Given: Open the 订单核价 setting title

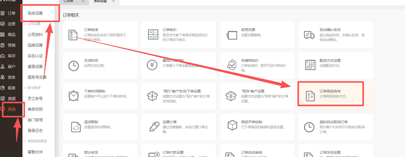Looking at the screenshot, I should 169,30.
